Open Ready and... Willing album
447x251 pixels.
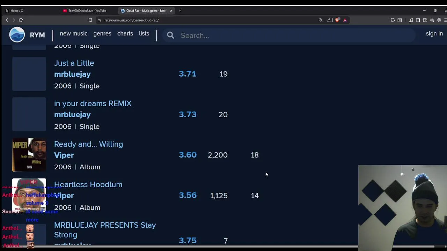point(88,144)
